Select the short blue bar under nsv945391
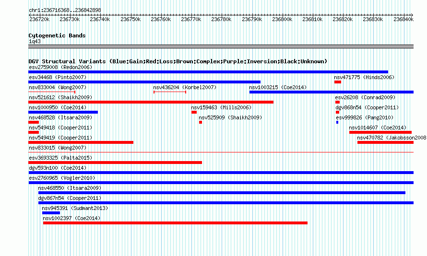The height and width of the screenshot is (256, 427). [x=51, y=213]
